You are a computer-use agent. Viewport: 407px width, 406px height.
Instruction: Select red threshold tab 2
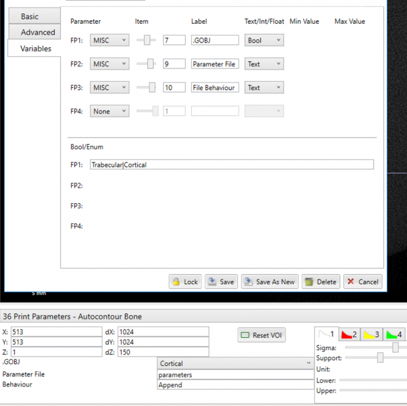(x=350, y=334)
